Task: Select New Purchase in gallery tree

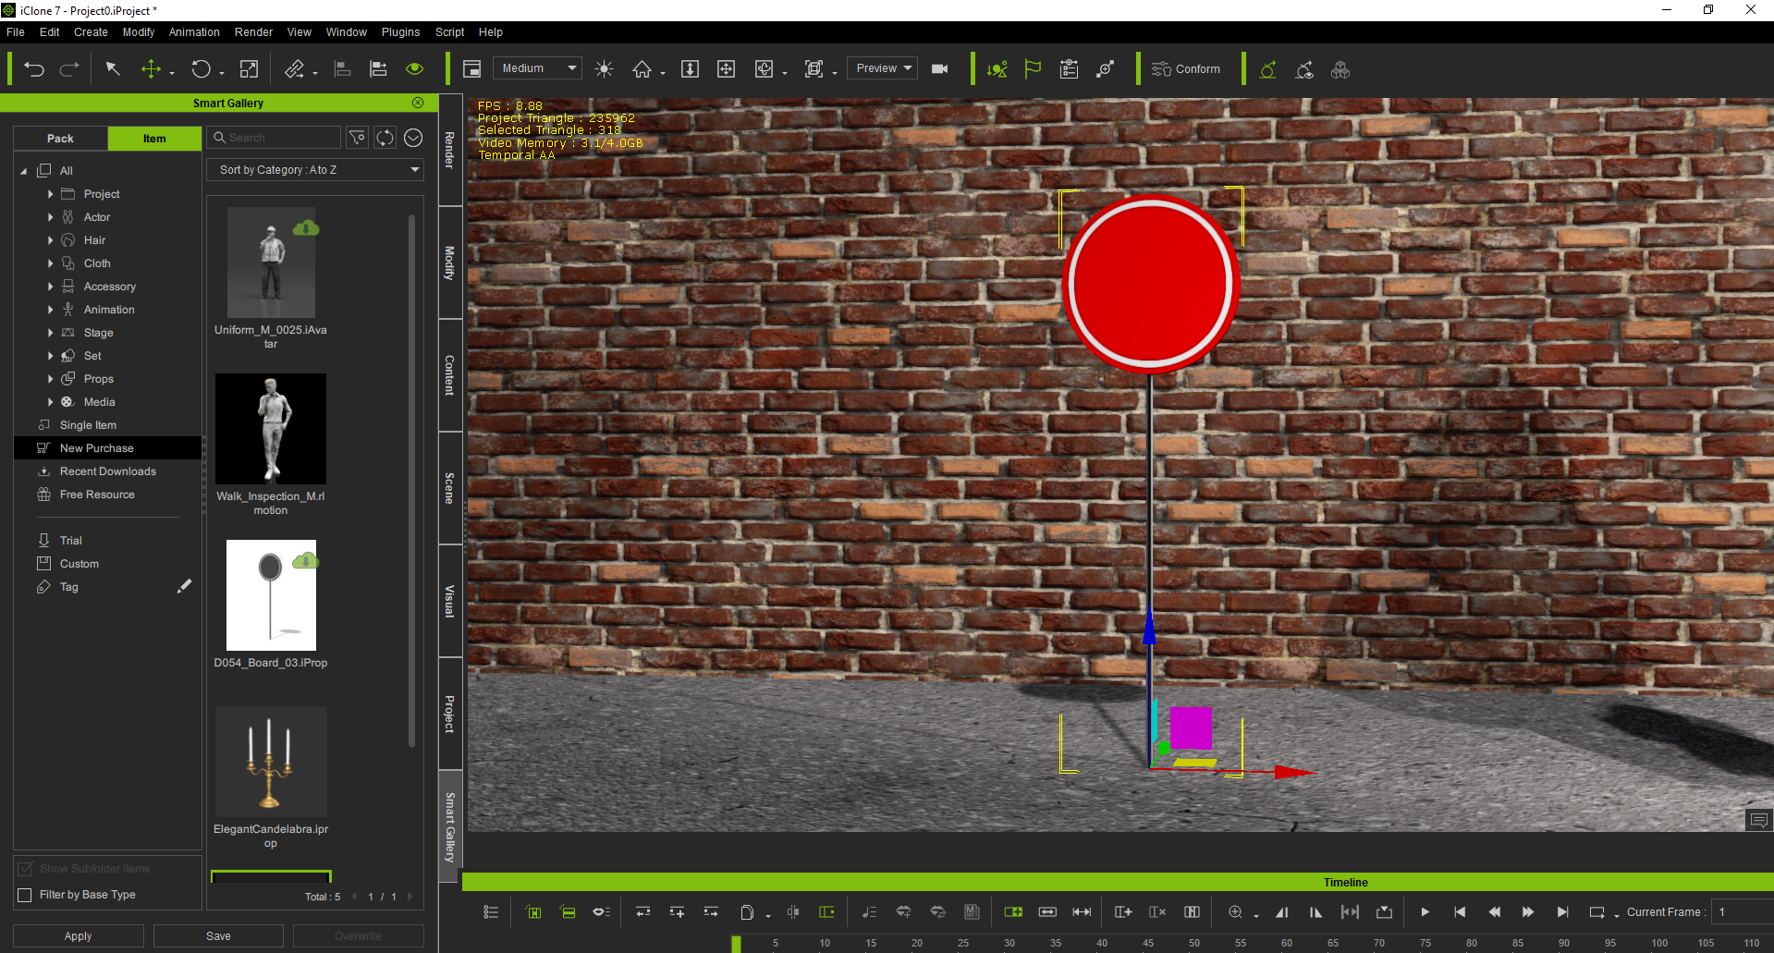Action: click(x=107, y=448)
